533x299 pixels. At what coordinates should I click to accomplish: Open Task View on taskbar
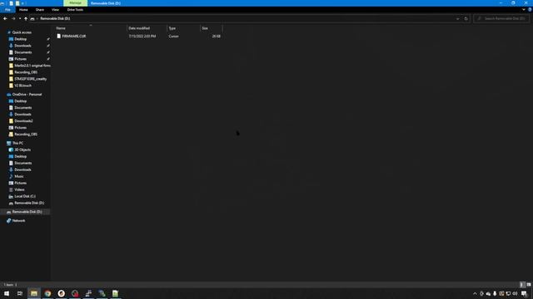tap(20, 293)
